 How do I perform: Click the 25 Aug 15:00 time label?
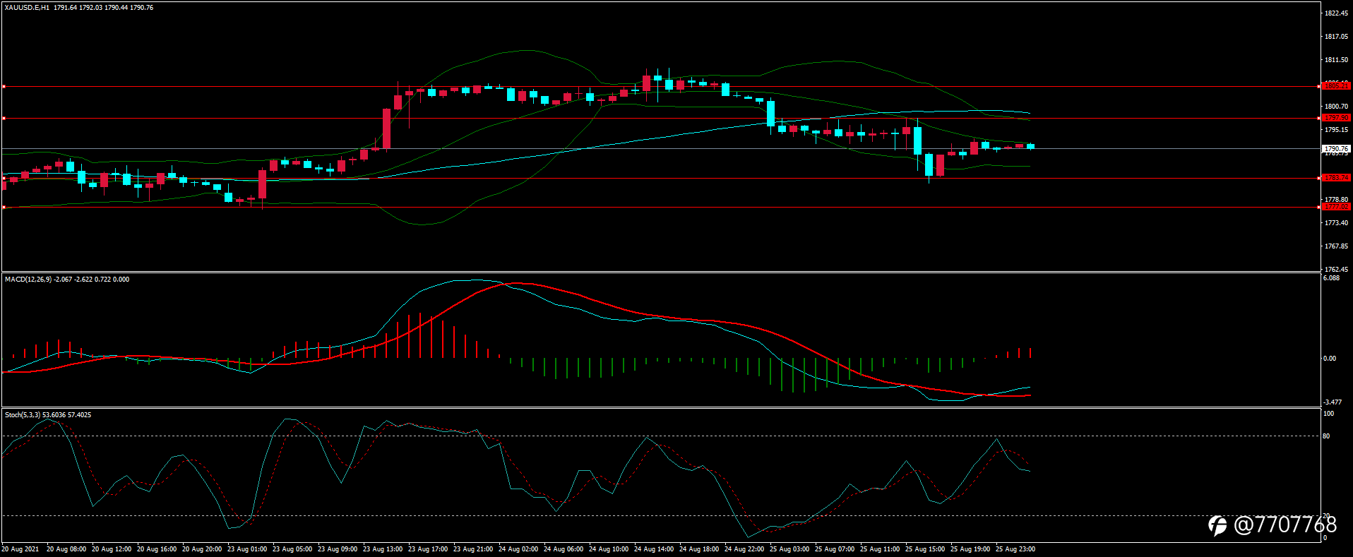tap(925, 549)
